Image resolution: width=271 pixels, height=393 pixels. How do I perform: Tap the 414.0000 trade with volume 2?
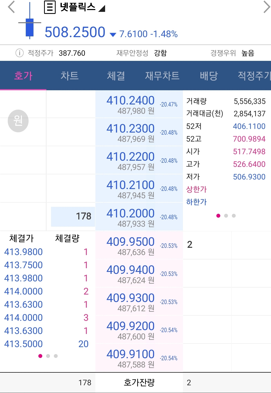pyautogui.click(x=46, y=291)
